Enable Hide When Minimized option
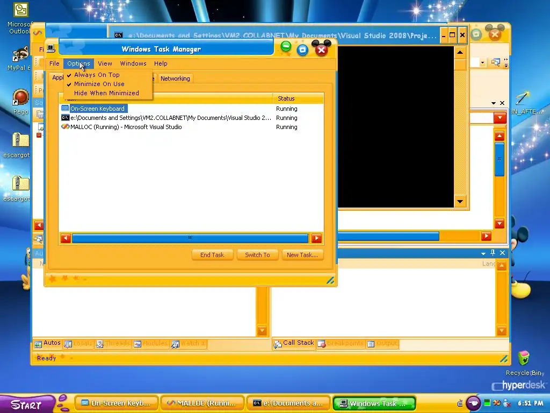The width and height of the screenshot is (550, 413). coord(106,93)
